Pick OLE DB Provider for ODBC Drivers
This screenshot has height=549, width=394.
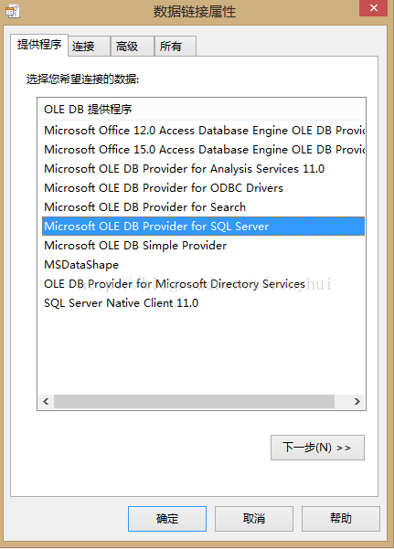point(203,188)
